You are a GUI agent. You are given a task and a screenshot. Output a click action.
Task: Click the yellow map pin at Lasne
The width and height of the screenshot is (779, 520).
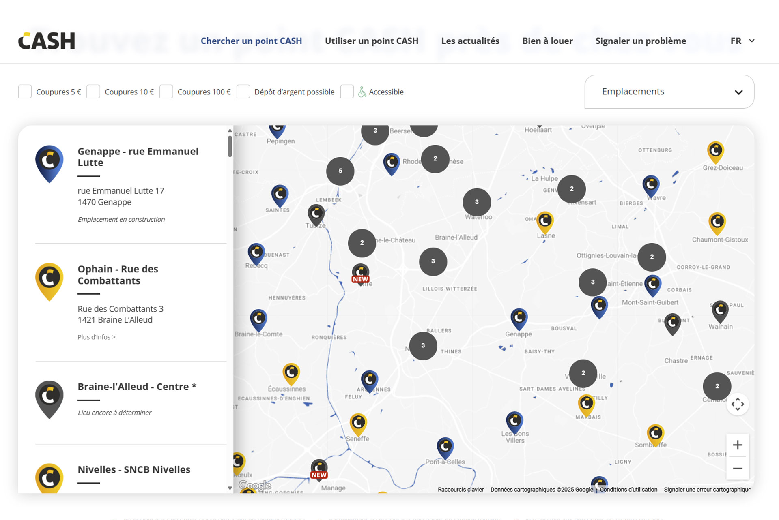click(x=545, y=222)
